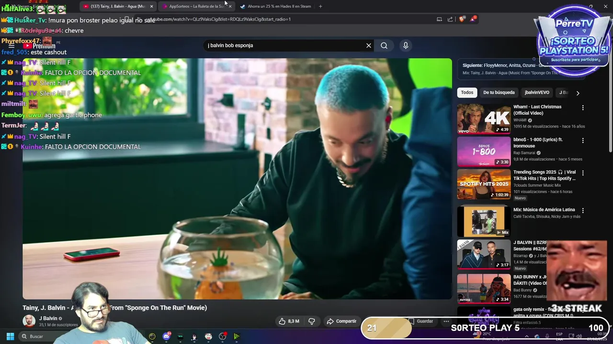Screen dimensions: 613x344
Task: Open the "Mix: Música de América Latina" title
Action: (544, 210)
